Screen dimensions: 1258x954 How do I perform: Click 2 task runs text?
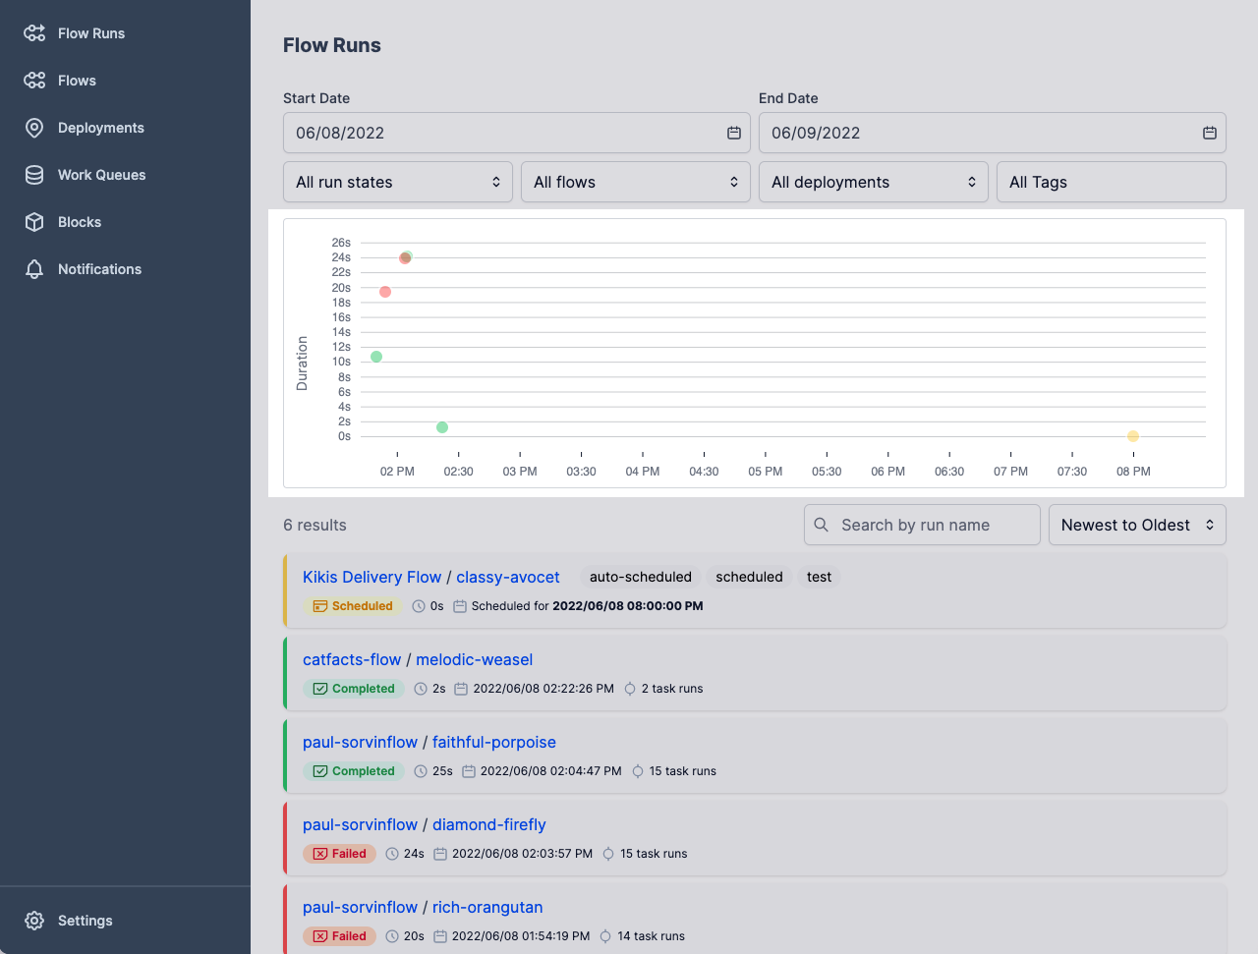672,689
